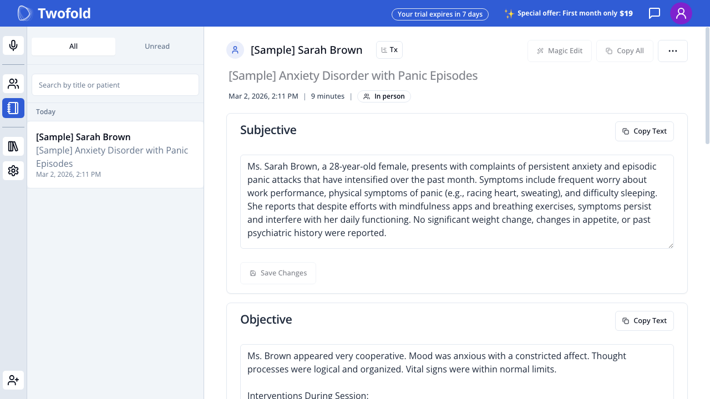
Task: Click the purple profile avatar icon
Action: [x=681, y=13]
